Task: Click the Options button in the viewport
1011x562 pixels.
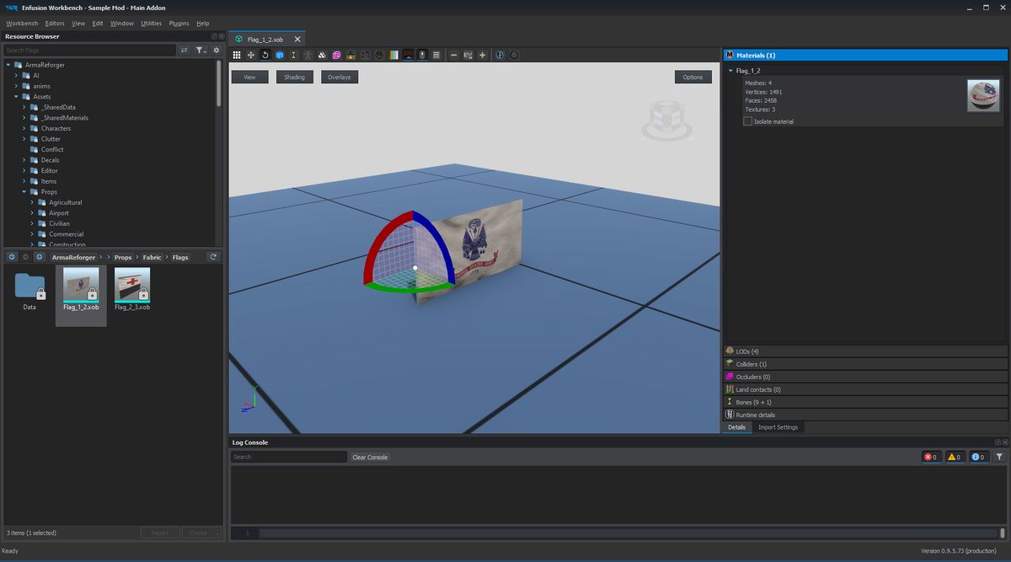Action: (693, 76)
